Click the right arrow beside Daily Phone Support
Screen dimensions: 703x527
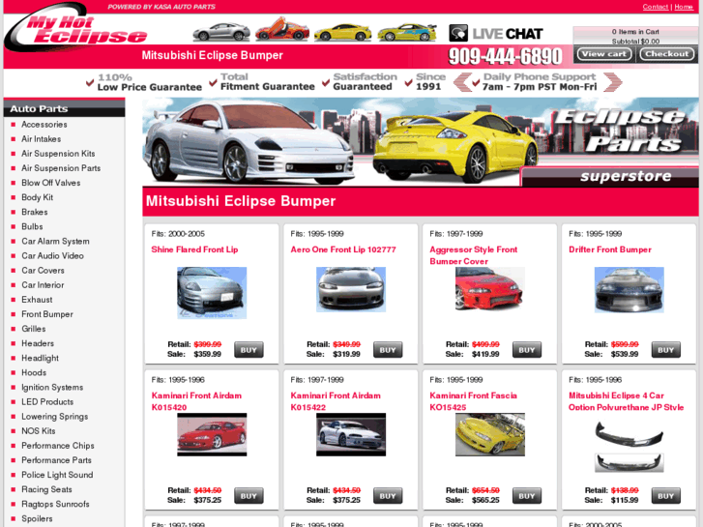613,82
